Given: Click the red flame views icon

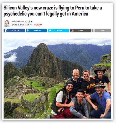Looking at the screenshot, I should click(35, 25).
